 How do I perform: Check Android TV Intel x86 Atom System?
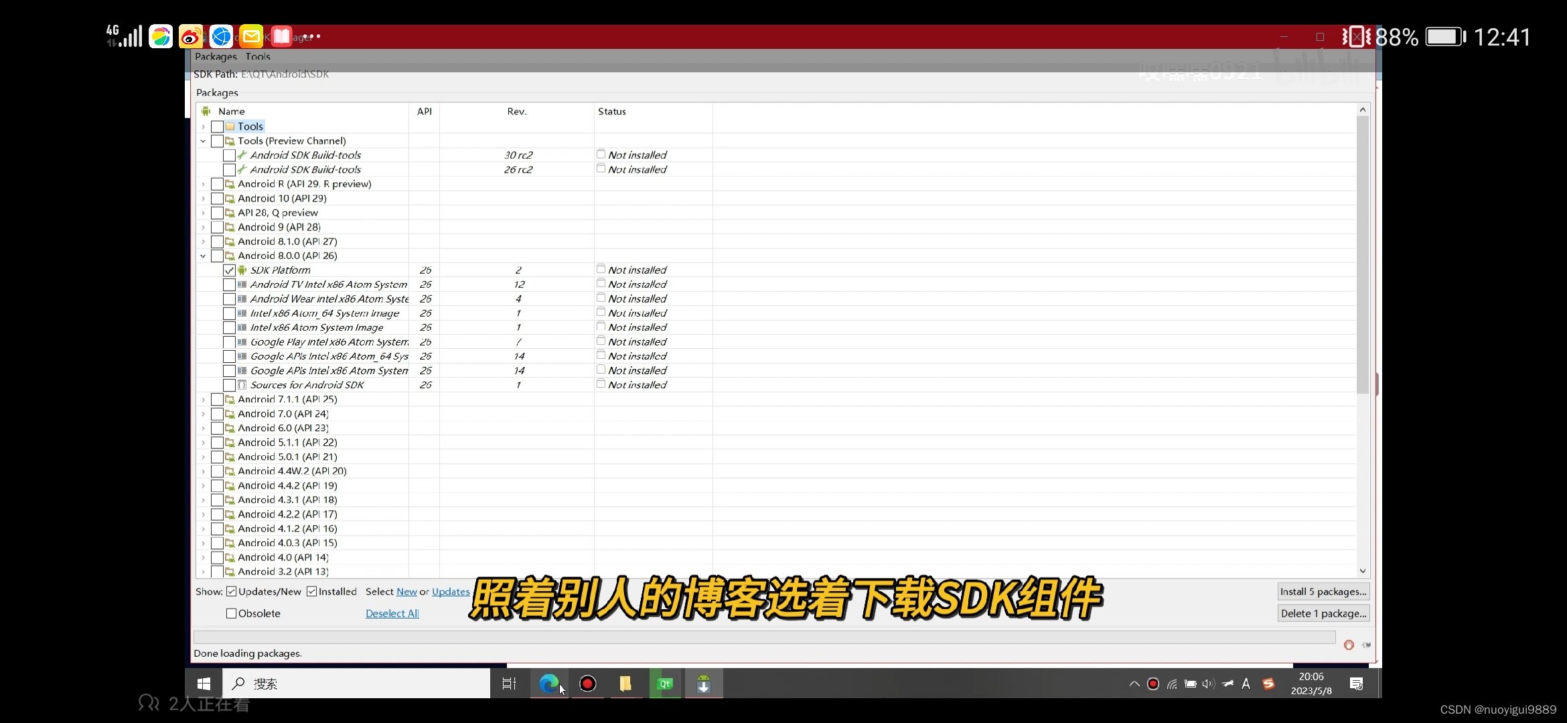pos(230,285)
